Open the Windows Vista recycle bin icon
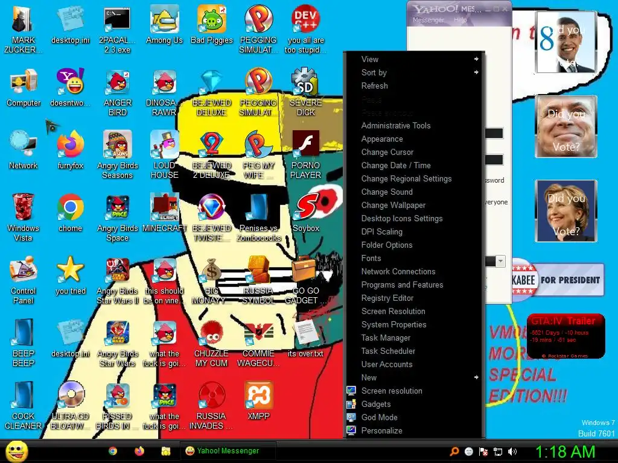 [x=24, y=216]
